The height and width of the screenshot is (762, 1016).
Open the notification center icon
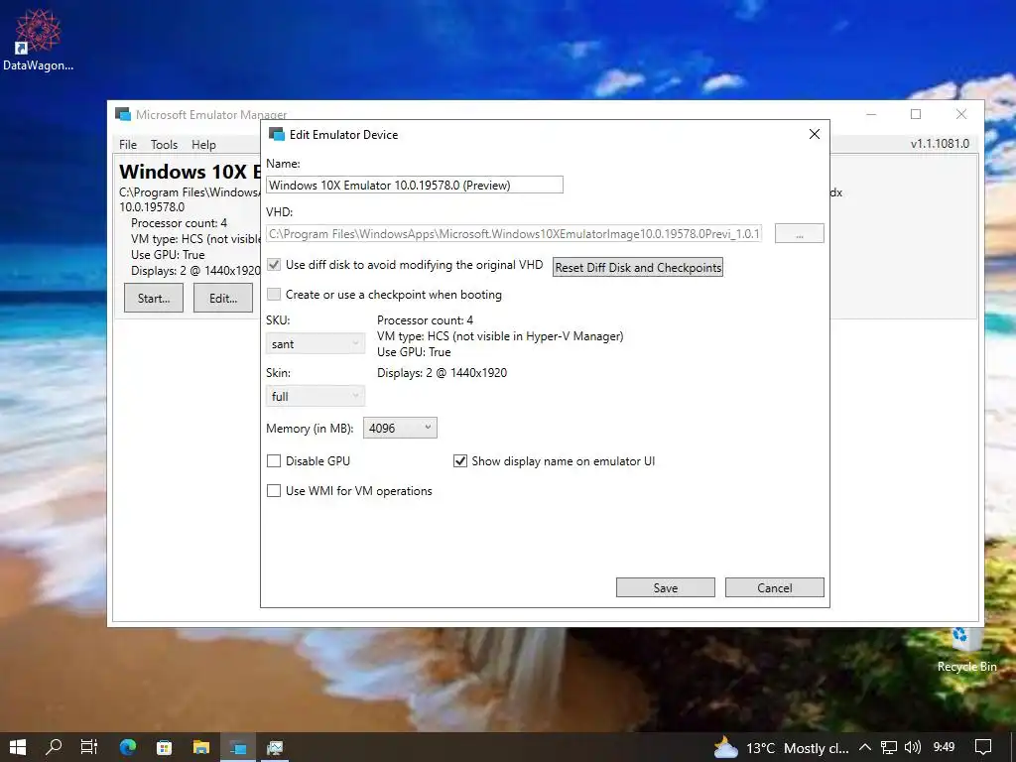coord(983,748)
